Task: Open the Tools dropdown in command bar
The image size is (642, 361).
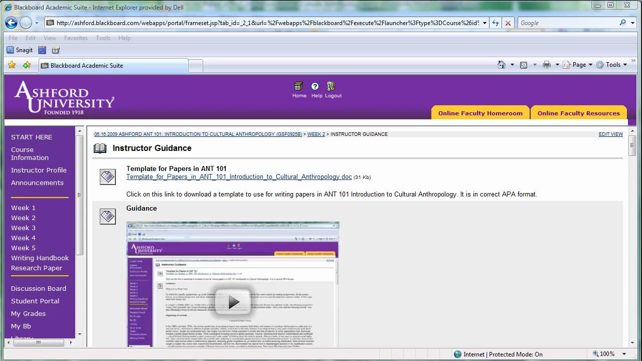Action: click(612, 65)
